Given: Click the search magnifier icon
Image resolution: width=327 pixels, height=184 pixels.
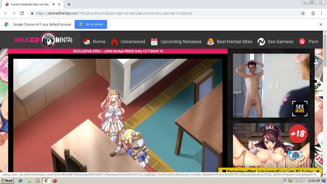Looking at the screenshot, I should [x=298, y=61].
